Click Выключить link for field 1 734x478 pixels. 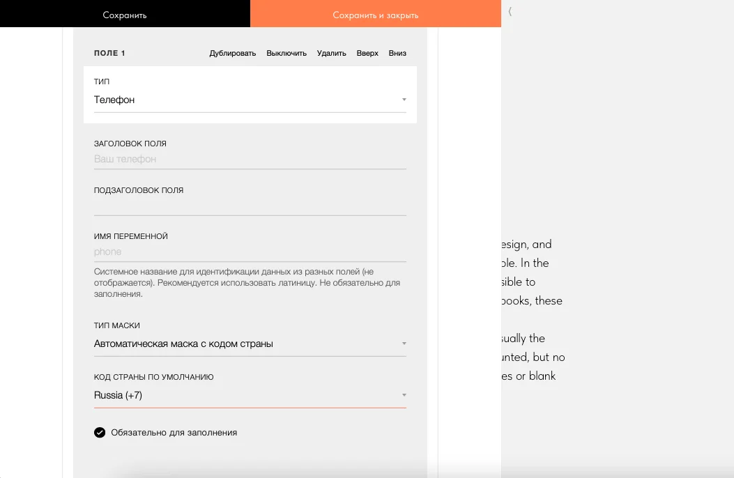coord(286,54)
